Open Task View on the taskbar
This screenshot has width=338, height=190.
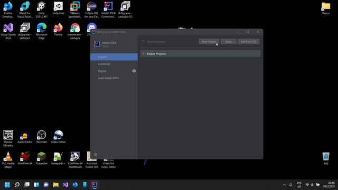27,185
